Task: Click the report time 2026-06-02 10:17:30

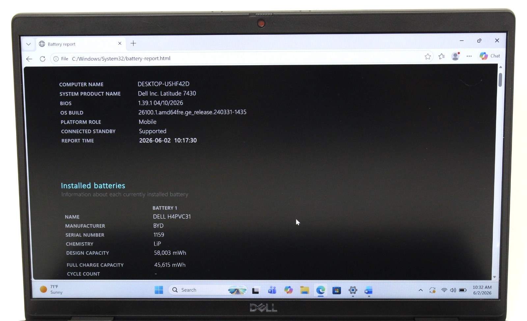Action: pyautogui.click(x=168, y=140)
